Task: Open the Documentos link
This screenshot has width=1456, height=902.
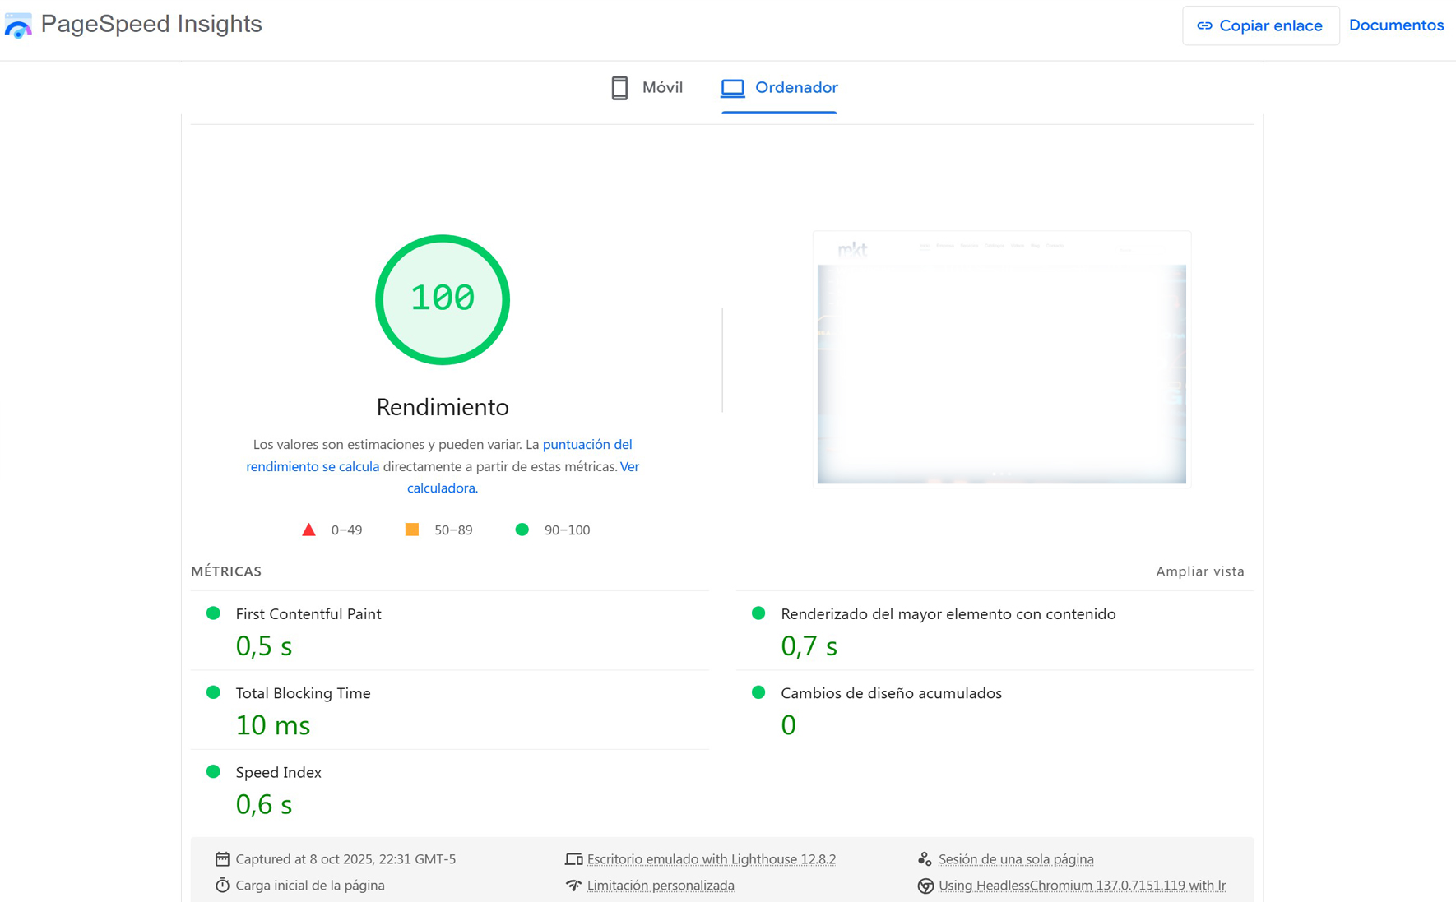Action: [1396, 25]
